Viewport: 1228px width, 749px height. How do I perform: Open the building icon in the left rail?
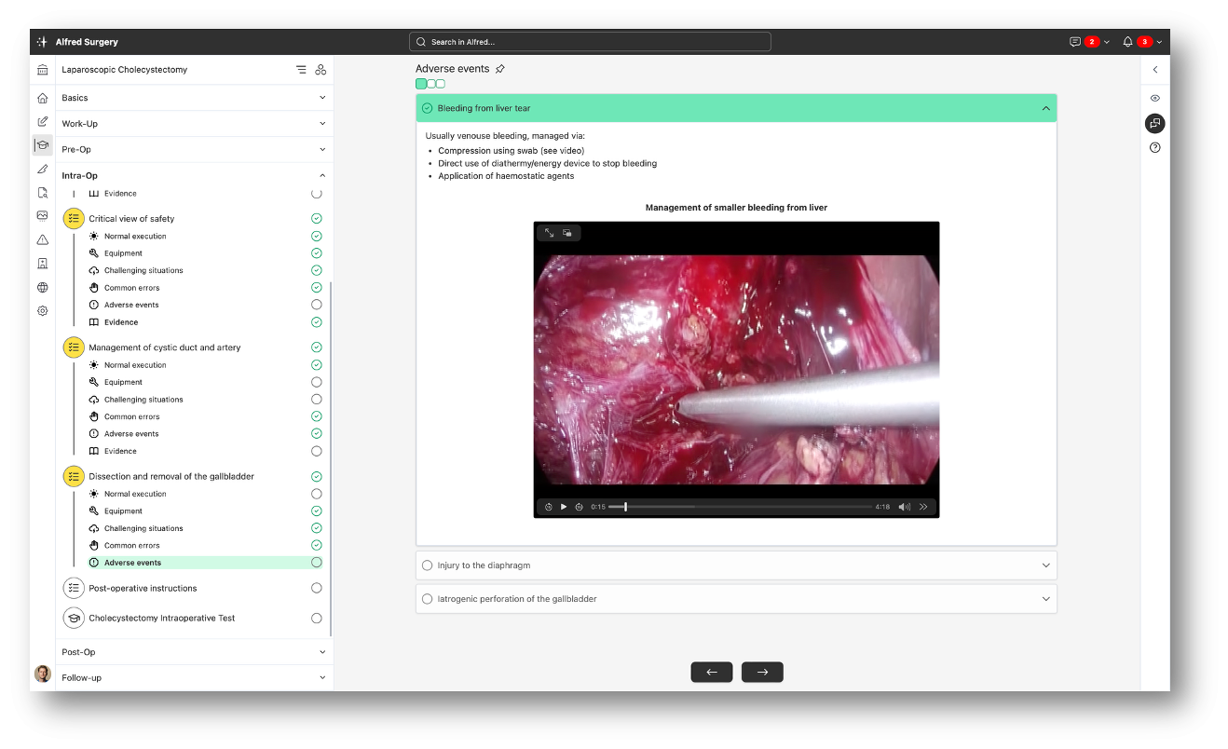42,264
